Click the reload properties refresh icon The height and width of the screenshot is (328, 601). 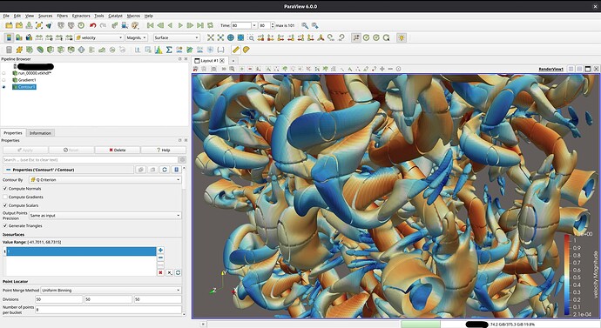tap(165, 170)
